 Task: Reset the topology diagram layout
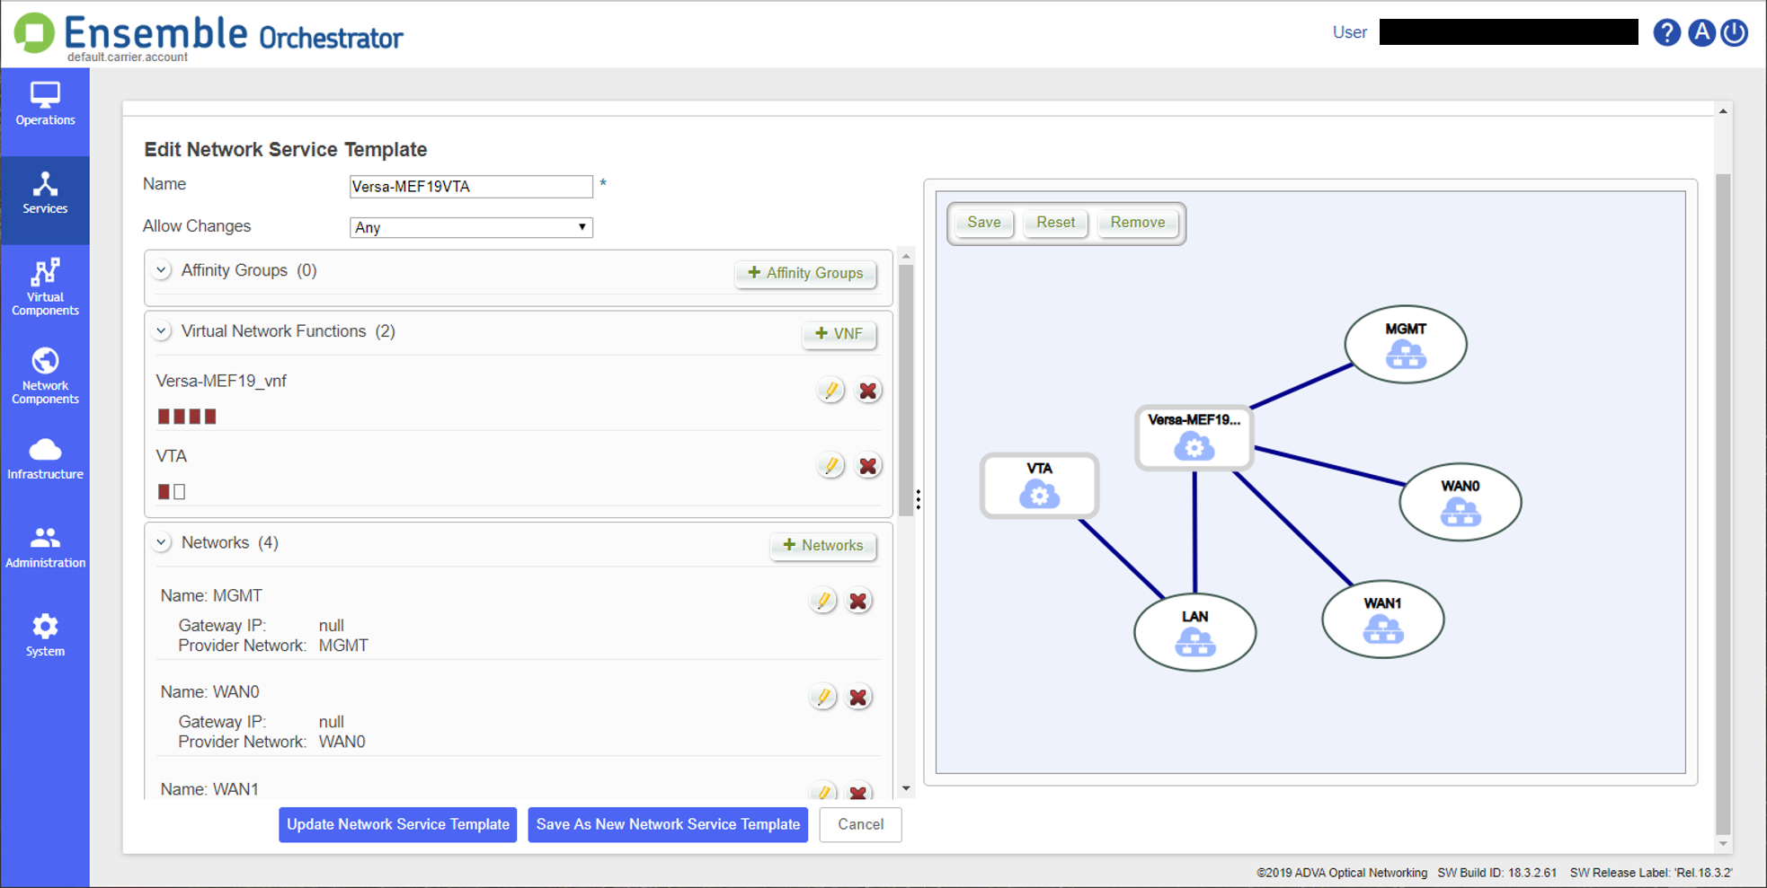coord(1055,223)
